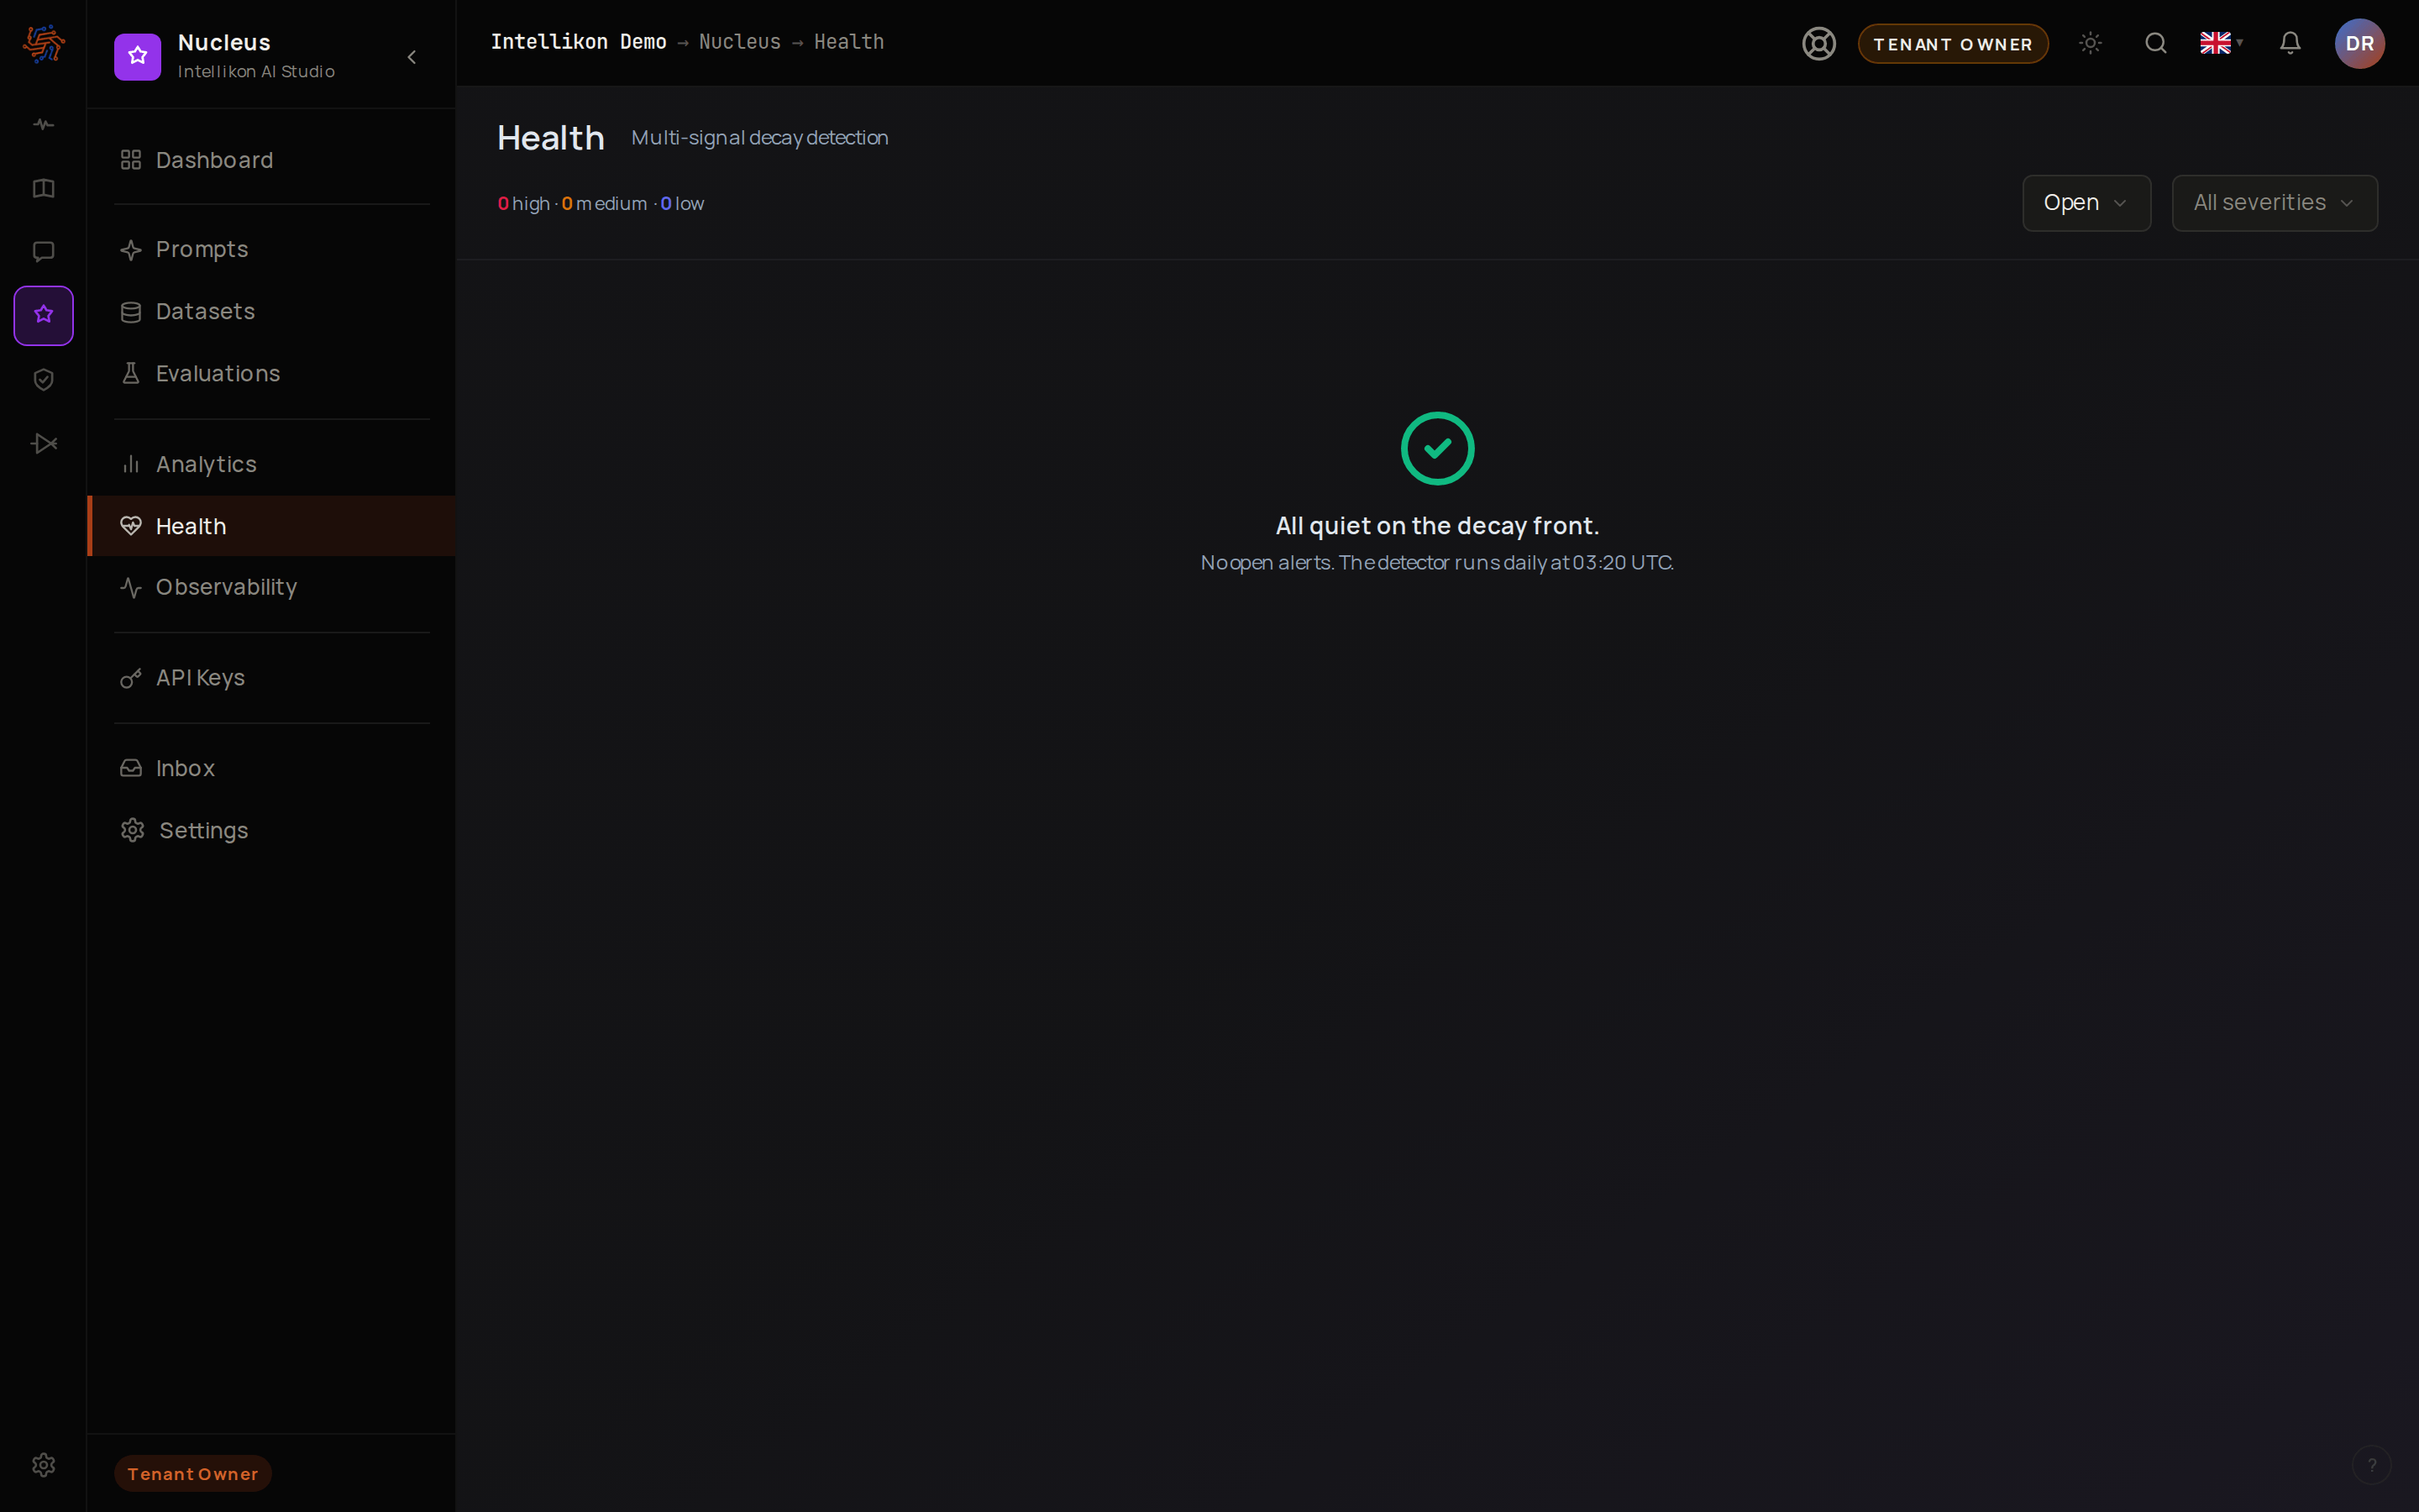Click the TENANT OWNER pill in header

pos(1953,44)
